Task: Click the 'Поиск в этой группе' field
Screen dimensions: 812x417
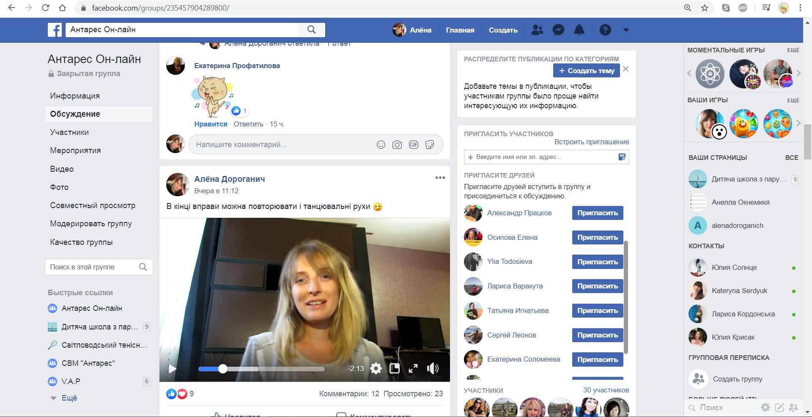Action: (x=93, y=267)
